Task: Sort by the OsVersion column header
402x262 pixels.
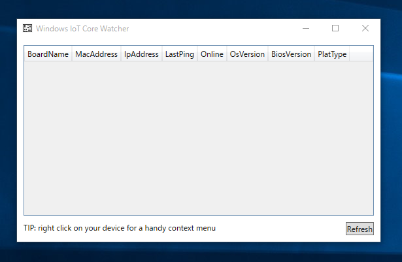Action: pyautogui.click(x=247, y=54)
